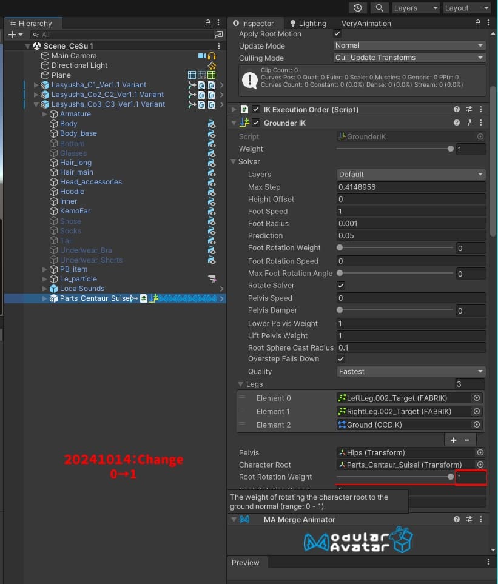Lock the Inspector panel
This screenshot has height=584, width=498.
coord(477,23)
